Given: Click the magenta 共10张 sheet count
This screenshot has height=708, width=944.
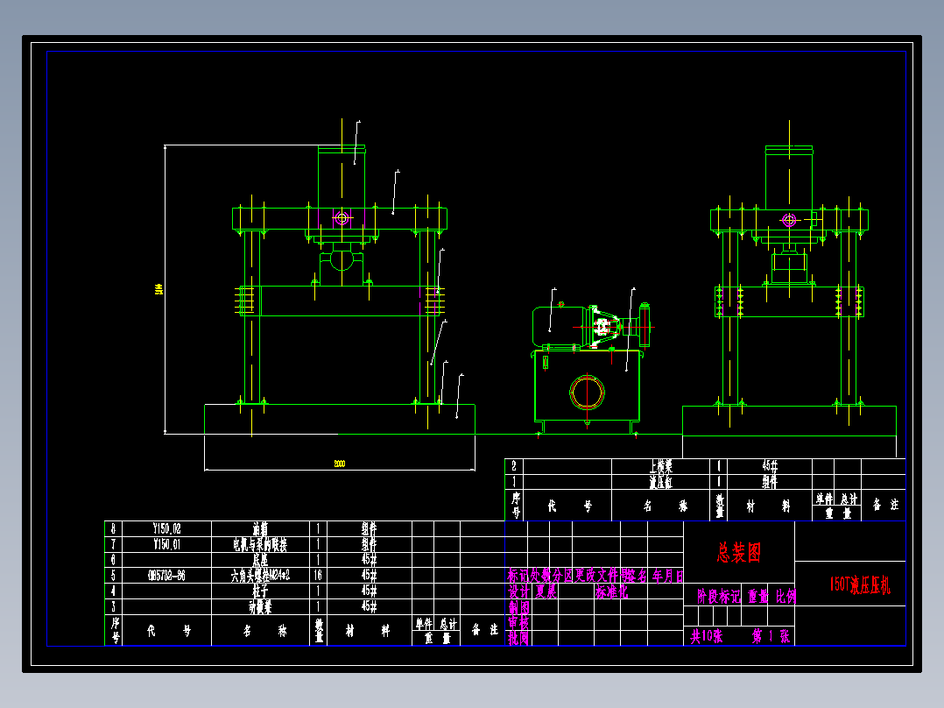Looking at the screenshot, I should pyautogui.click(x=706, y=636).
